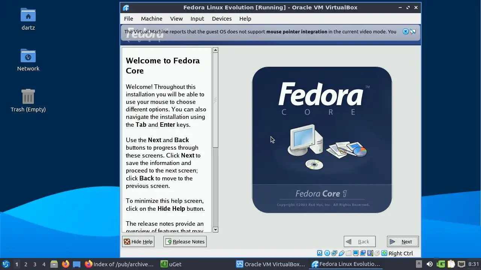Open the Input menu

point(197,19)
